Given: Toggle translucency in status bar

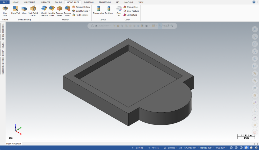Looking at the screenshot, I should [x=256, y=148].
